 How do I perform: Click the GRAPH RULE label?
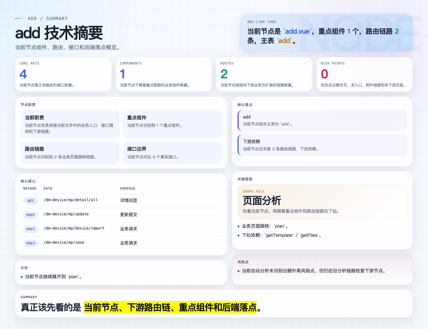point(253,192)
